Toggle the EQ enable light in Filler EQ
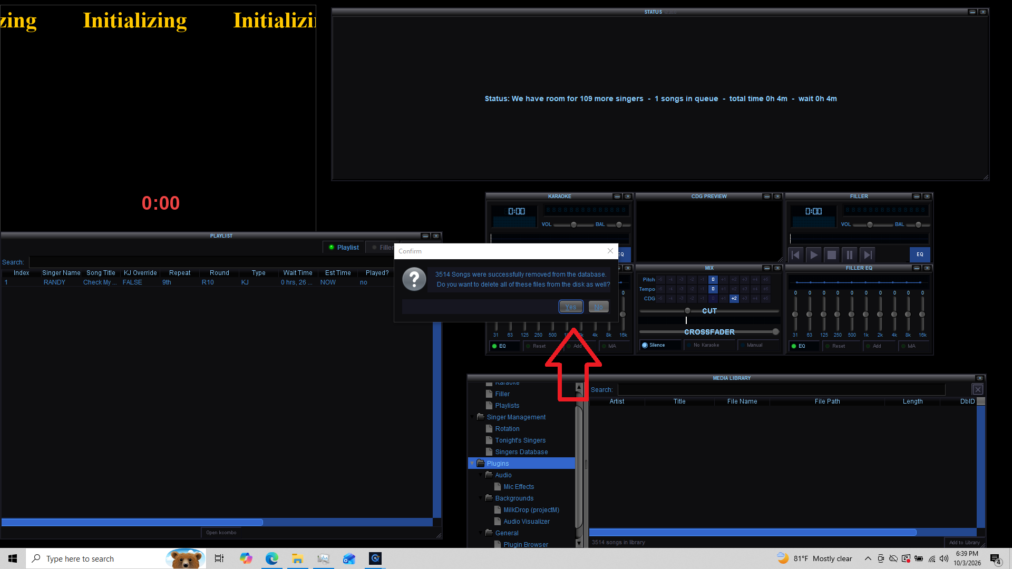 [803, 346]
